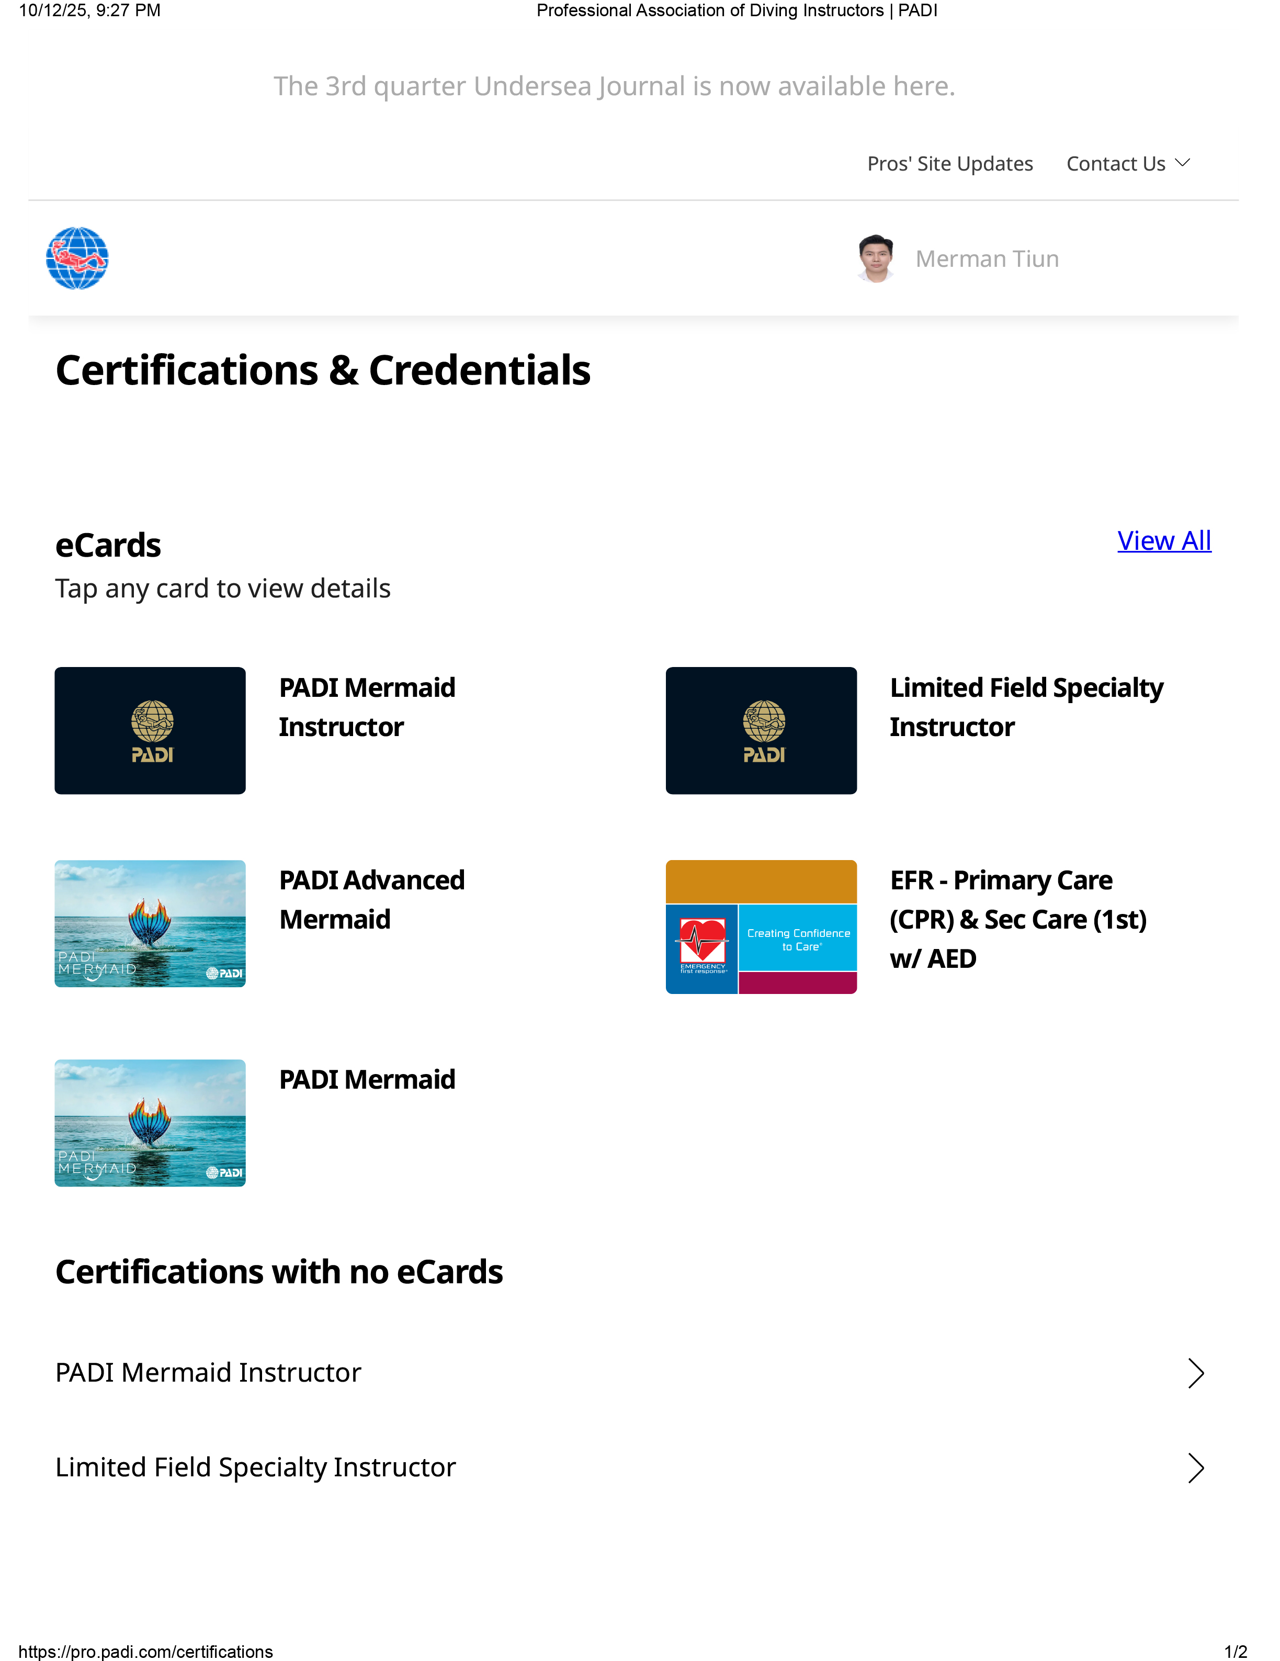Select the PADI Mermaid Instructor list row
The width and height of the screenshot is (1280, 1661).
point(208,1373)
